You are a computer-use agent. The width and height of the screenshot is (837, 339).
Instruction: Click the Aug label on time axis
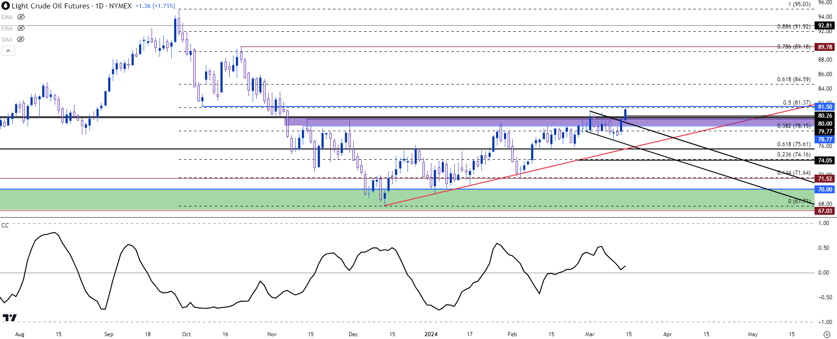20,334
